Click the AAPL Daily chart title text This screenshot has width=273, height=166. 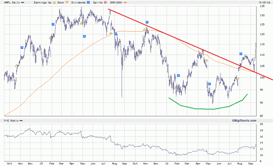(12, 2)
